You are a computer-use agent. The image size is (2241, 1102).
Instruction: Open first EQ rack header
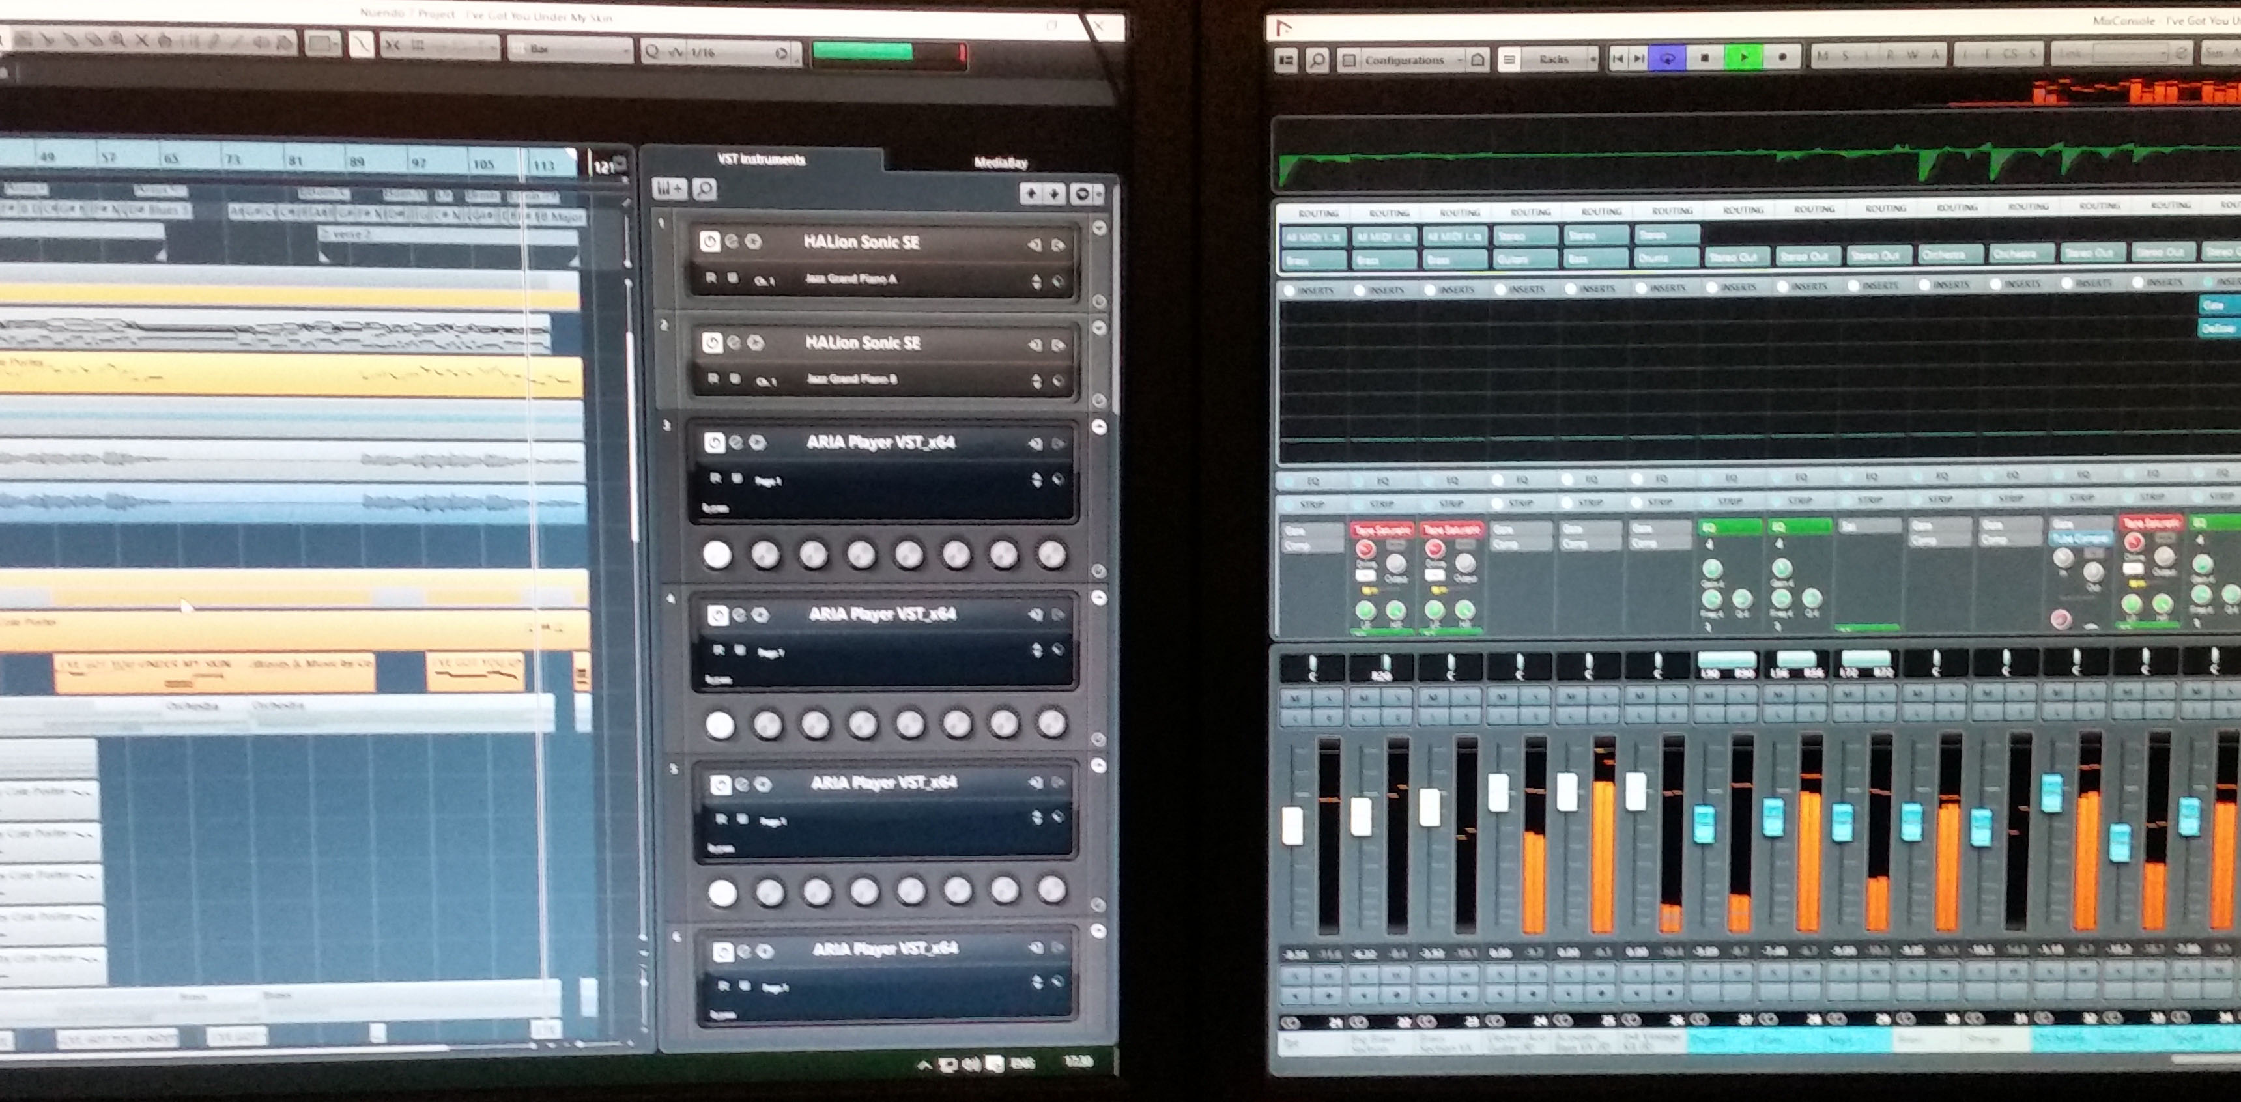1313,481
